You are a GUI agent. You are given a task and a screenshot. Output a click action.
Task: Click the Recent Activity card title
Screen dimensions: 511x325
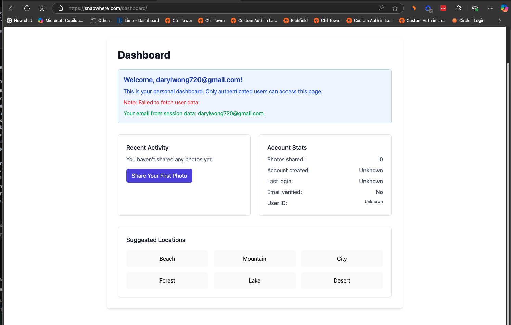pos(147,148)
